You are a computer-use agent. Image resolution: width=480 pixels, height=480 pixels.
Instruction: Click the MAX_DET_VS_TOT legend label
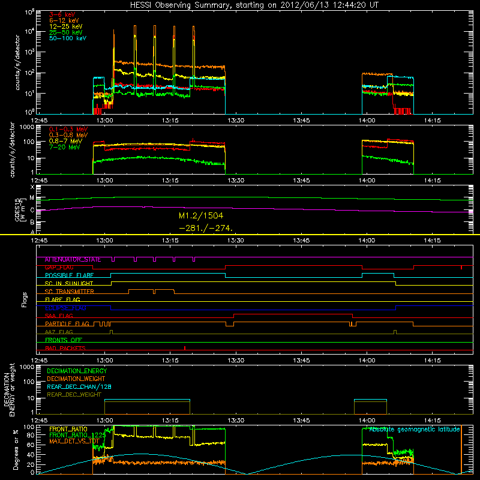[x=74, y=442]
